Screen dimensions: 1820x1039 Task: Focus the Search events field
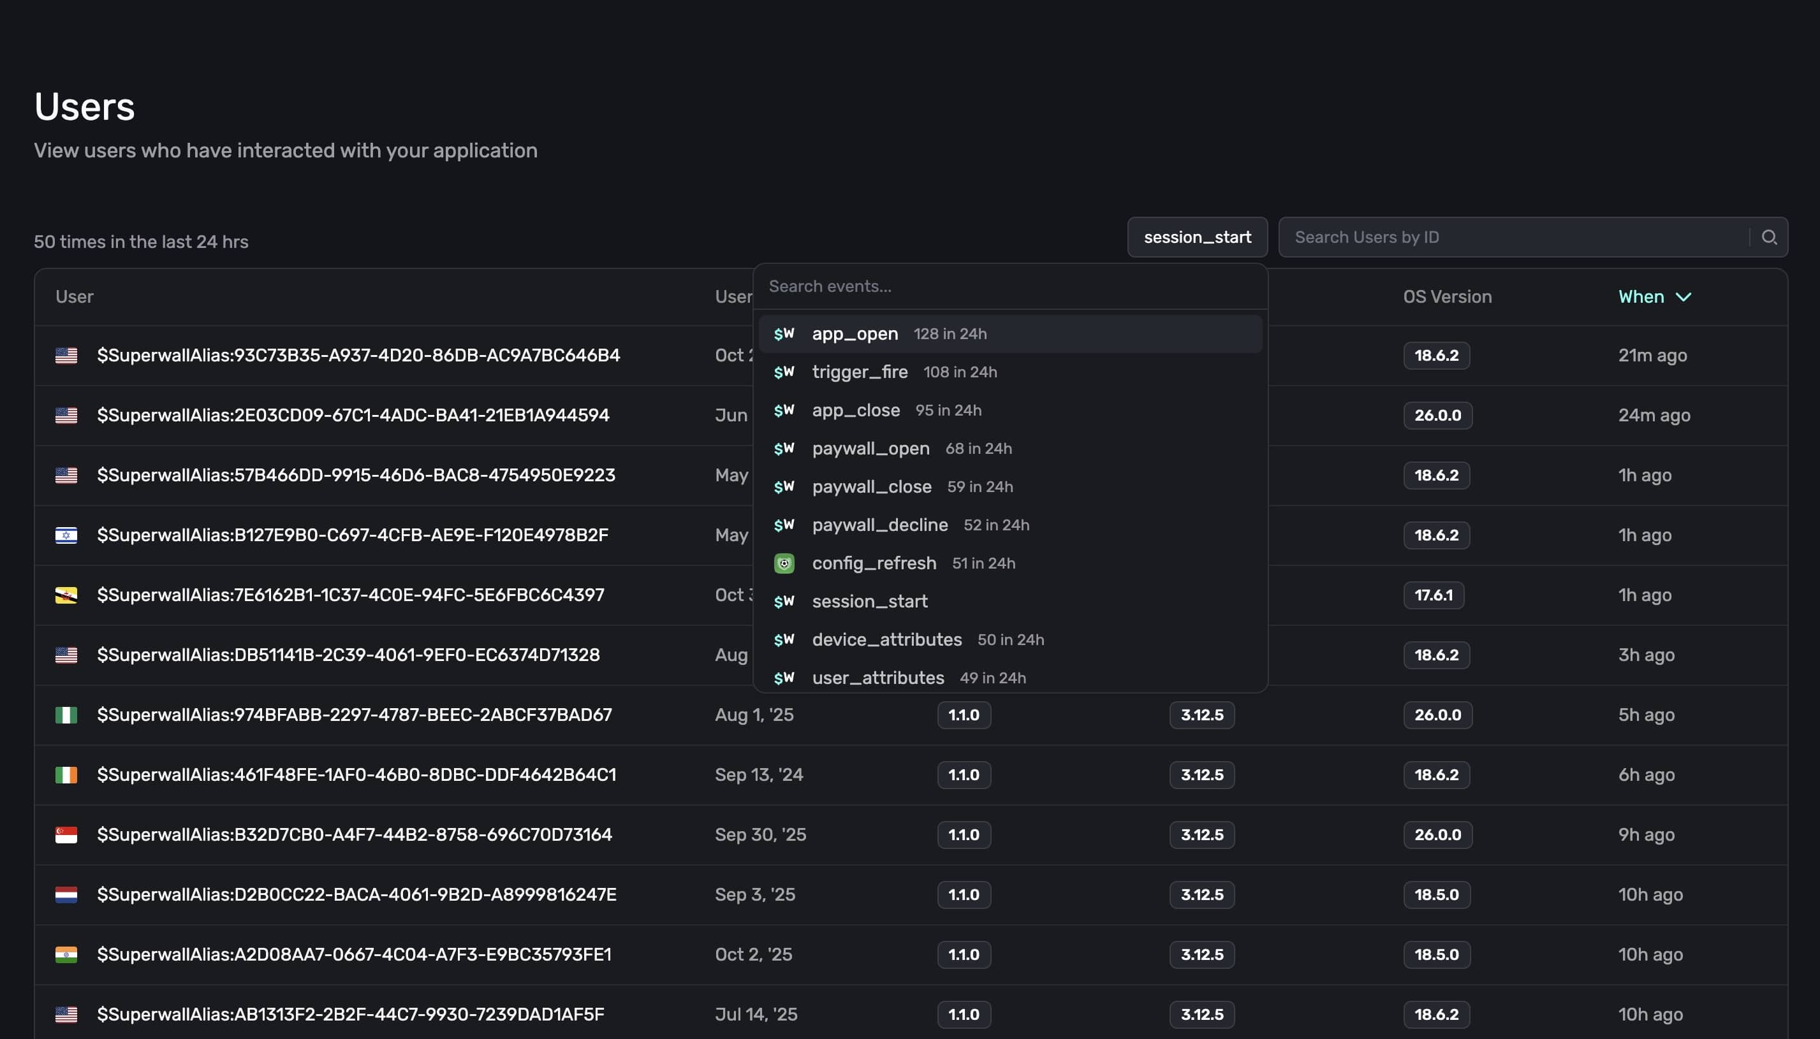tap(999, 286)
